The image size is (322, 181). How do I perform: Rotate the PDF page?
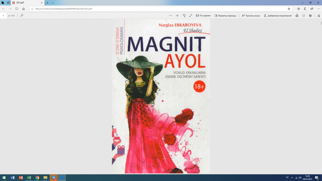(x=184, y=15)
